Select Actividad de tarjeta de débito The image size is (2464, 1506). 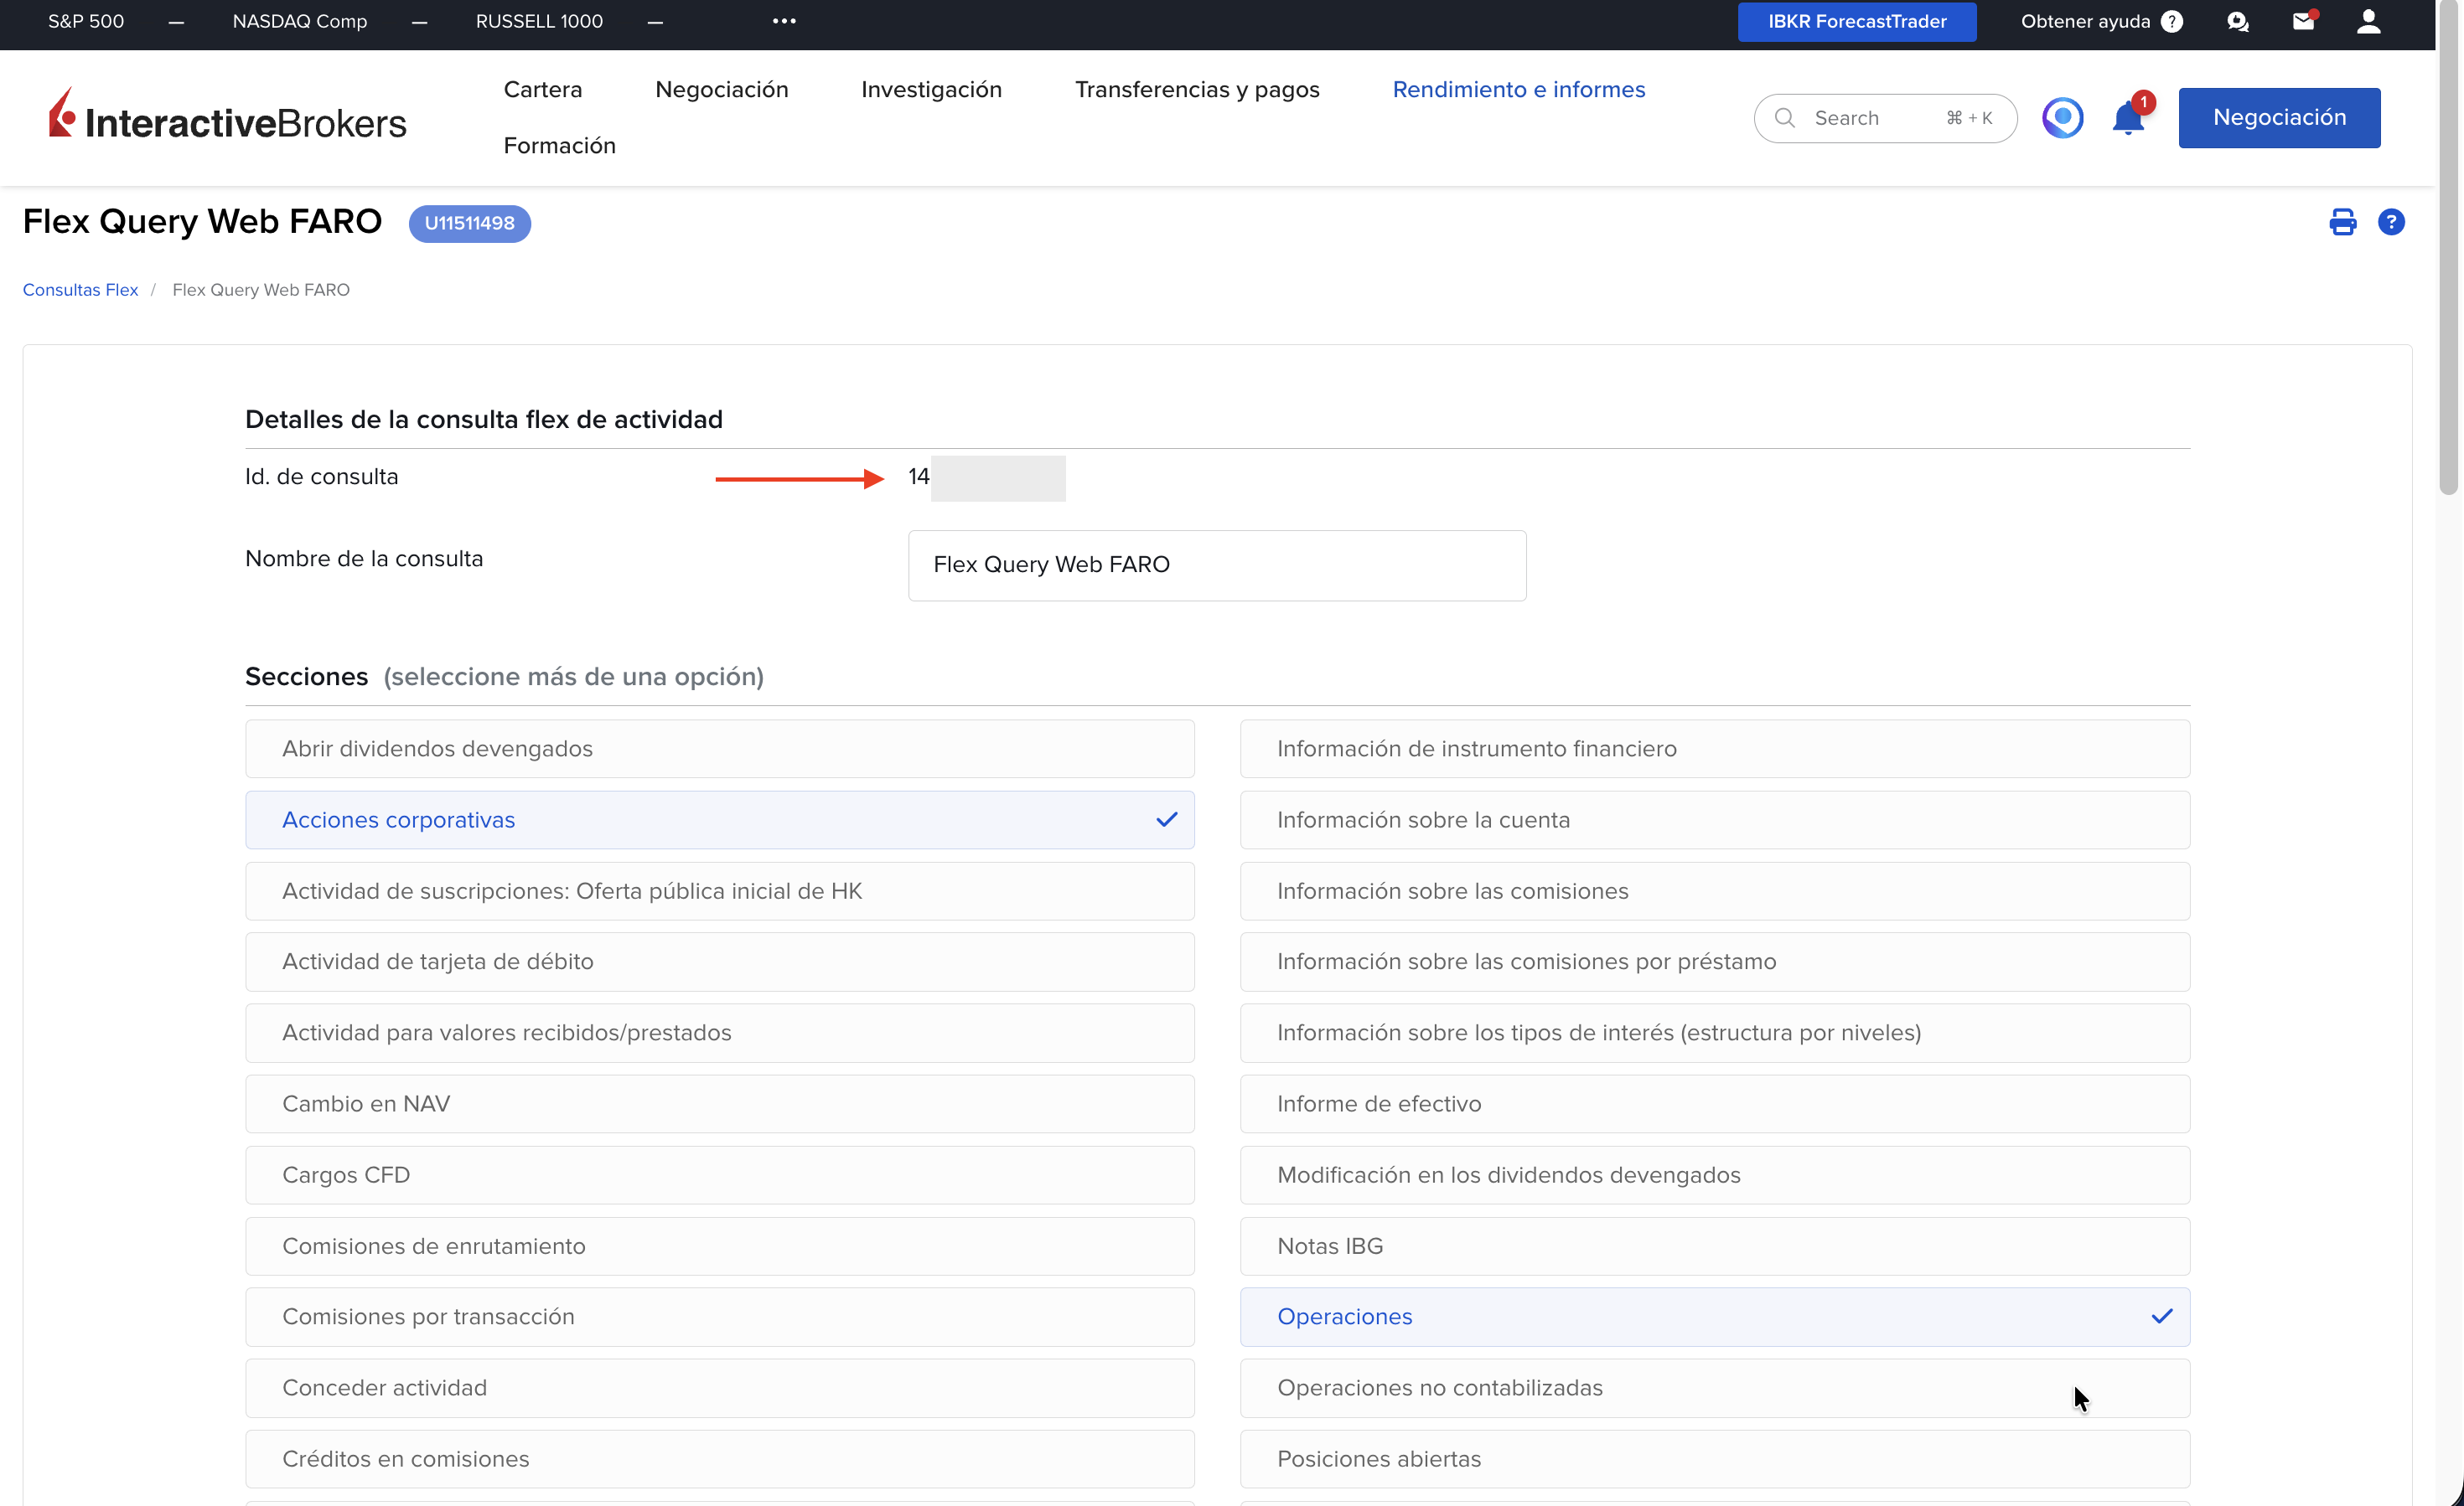coord(720,962)
